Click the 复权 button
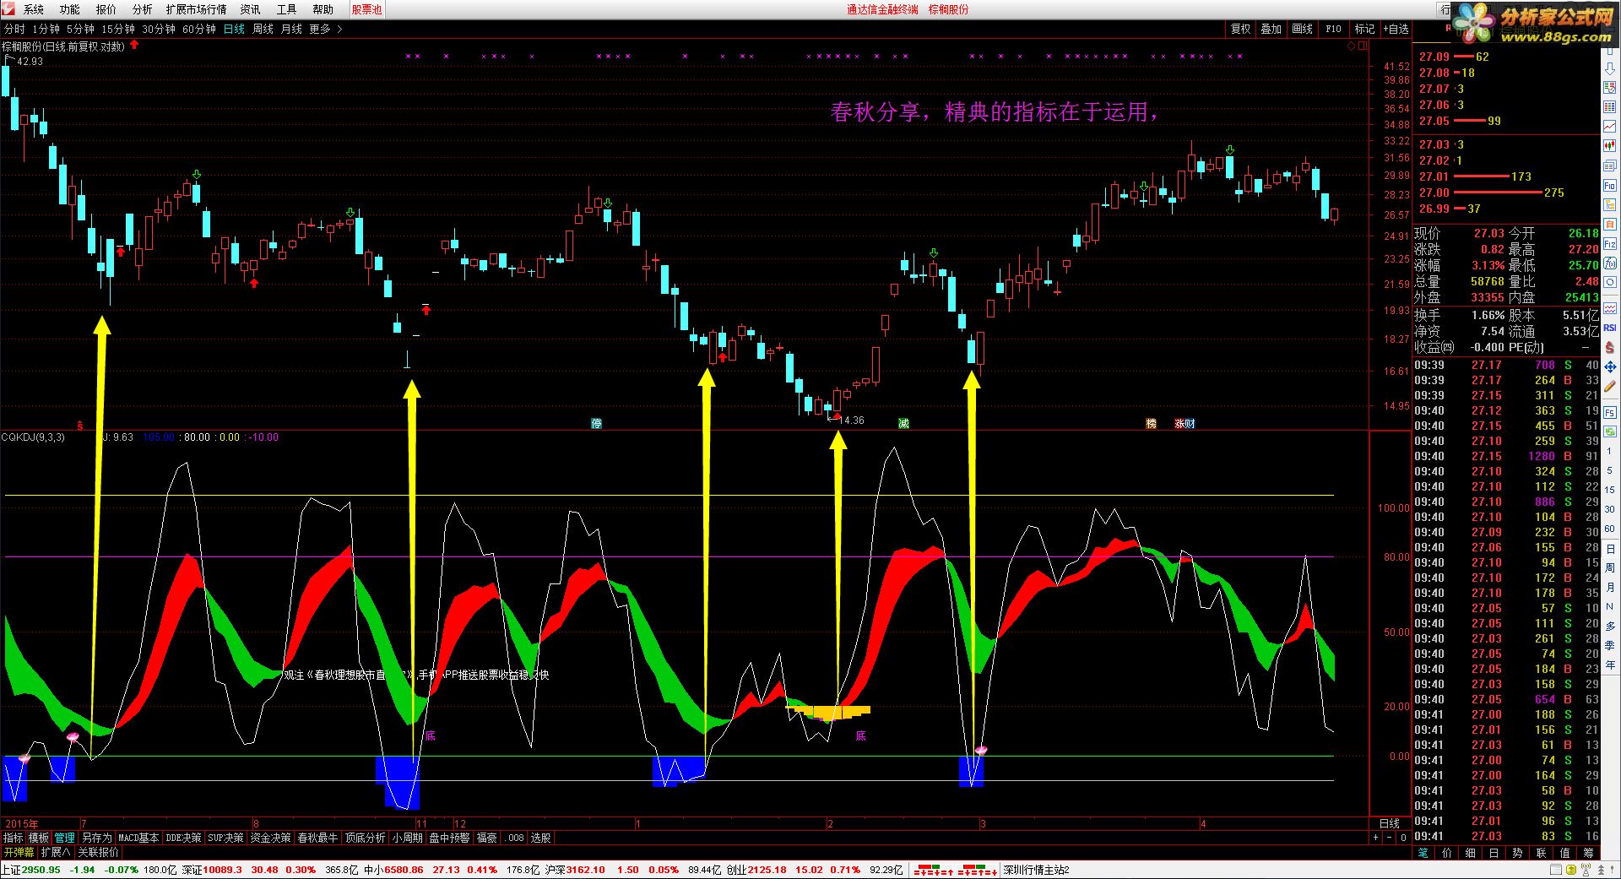Viewport: 1621px width, 879px height. (x=1240, y=29)
